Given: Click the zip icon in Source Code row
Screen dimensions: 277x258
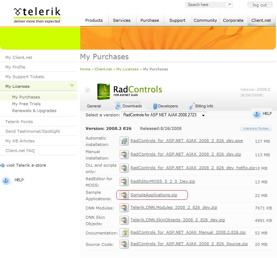Looking at the screenshot, I should click(124, 244).
